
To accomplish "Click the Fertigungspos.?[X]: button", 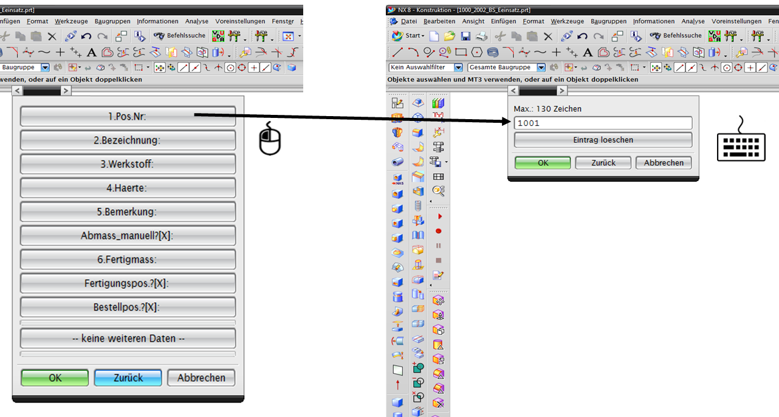I will click(128, 283).
